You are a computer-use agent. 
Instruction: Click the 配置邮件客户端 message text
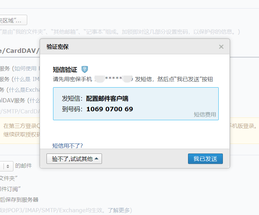coord(107,99)
